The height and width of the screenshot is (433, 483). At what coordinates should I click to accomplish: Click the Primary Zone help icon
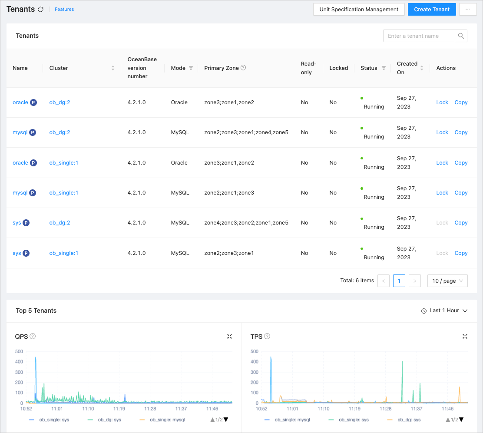coord(243,68)
